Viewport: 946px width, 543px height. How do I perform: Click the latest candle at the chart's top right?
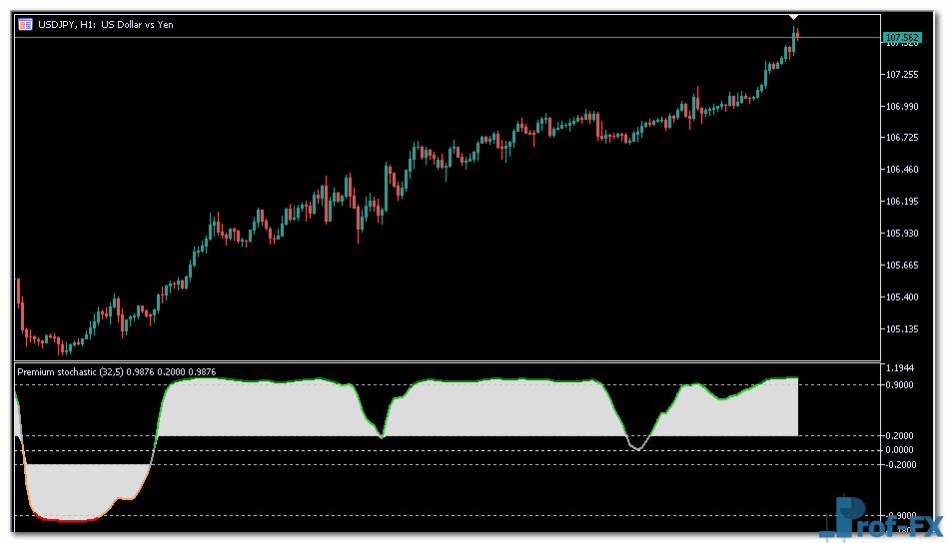[796, 36]
